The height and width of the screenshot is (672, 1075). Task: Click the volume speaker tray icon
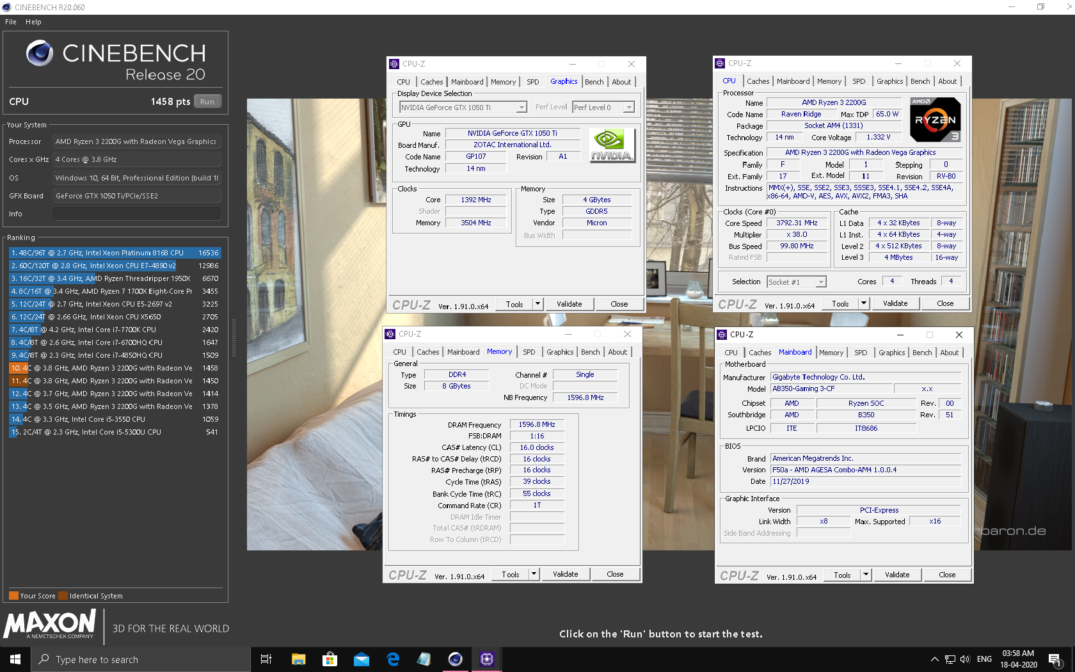tap(965, 659)
